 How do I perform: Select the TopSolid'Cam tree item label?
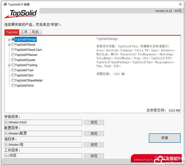click(24, 75)
